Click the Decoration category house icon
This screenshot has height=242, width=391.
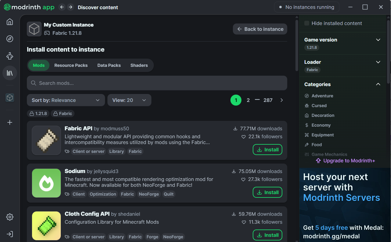[307, 115]
